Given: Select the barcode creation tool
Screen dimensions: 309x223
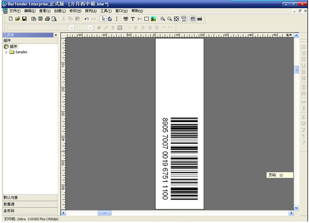Looking at the screenshot, I should click(126, 19).
